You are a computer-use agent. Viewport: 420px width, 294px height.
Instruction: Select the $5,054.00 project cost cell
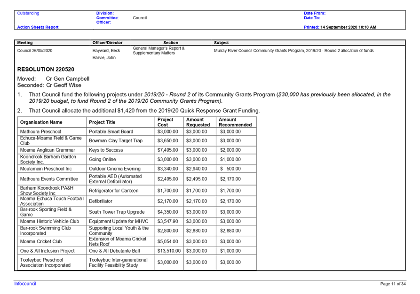(169, 241)
